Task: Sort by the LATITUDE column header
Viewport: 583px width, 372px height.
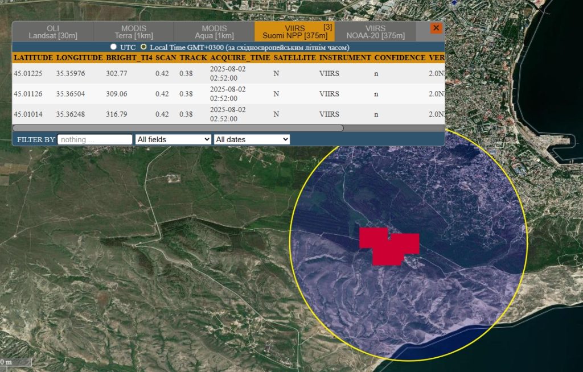Action: tap(33, 58)
